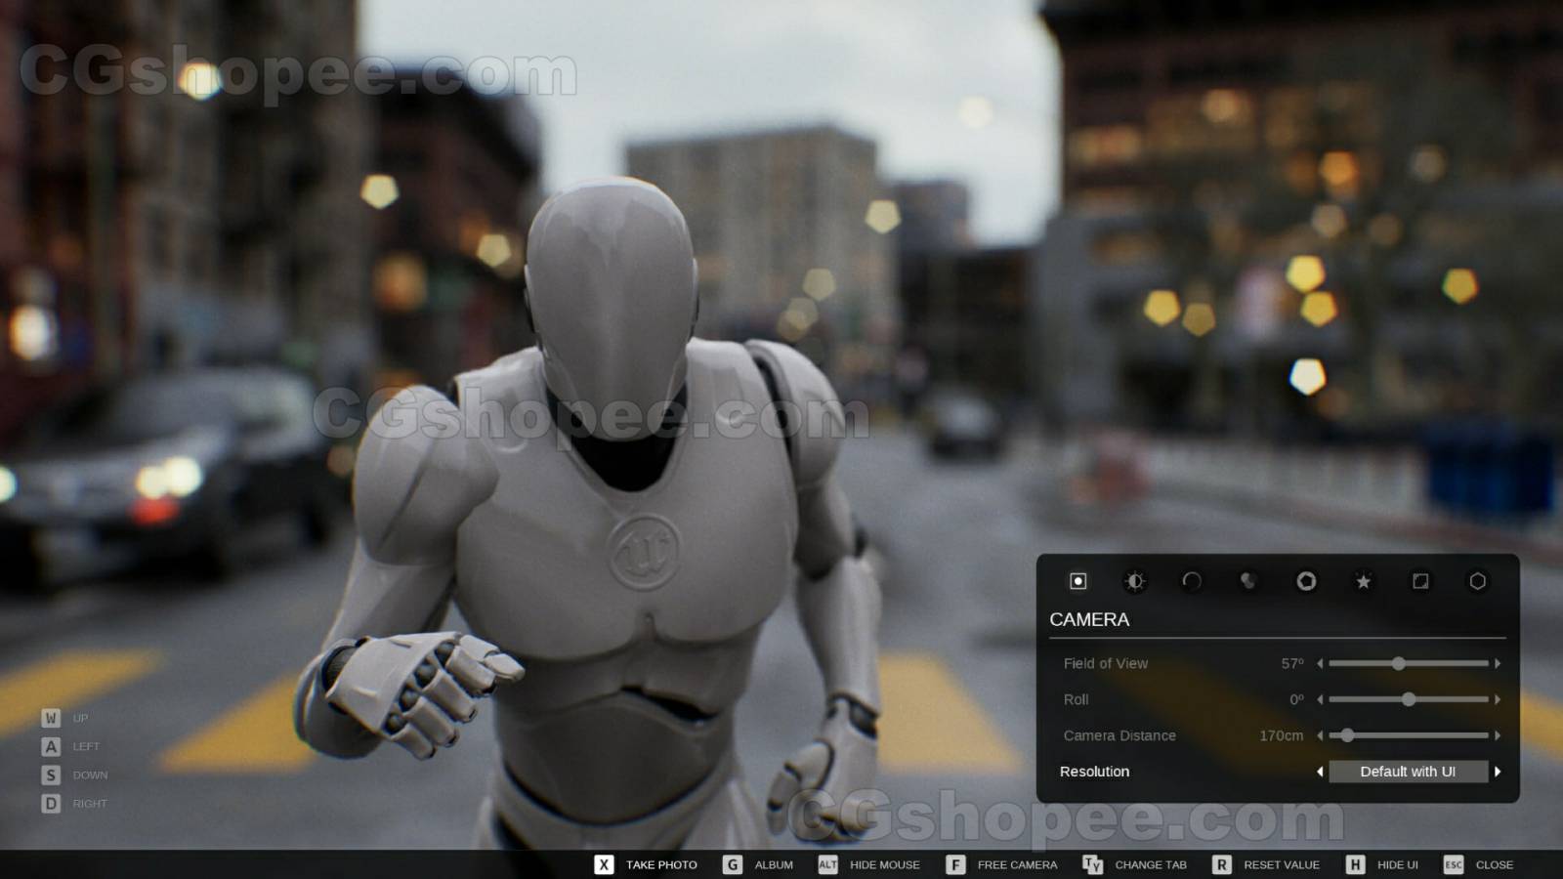
Task: Open the hexagon tab icon
Action: point(1477,581)
